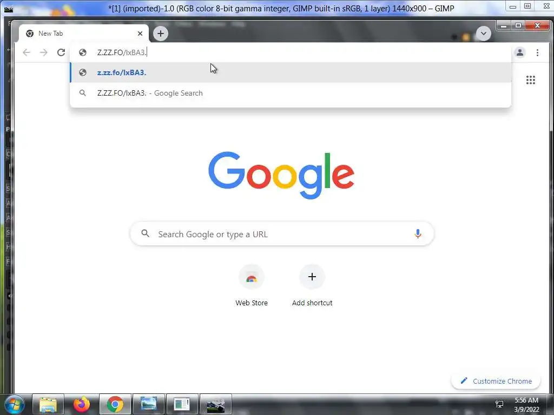
Task: Focus the Search Google or type a URL box
Action: click(282, 233)
